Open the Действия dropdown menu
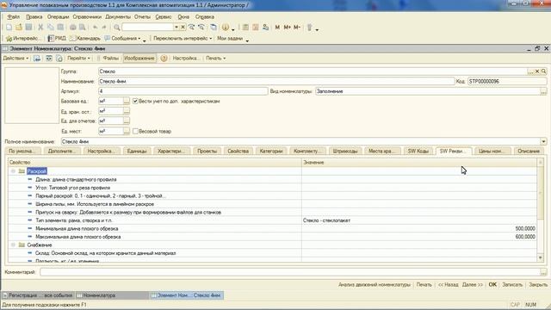The width and height of the screenshot is (551, 310). click(15, 59)
